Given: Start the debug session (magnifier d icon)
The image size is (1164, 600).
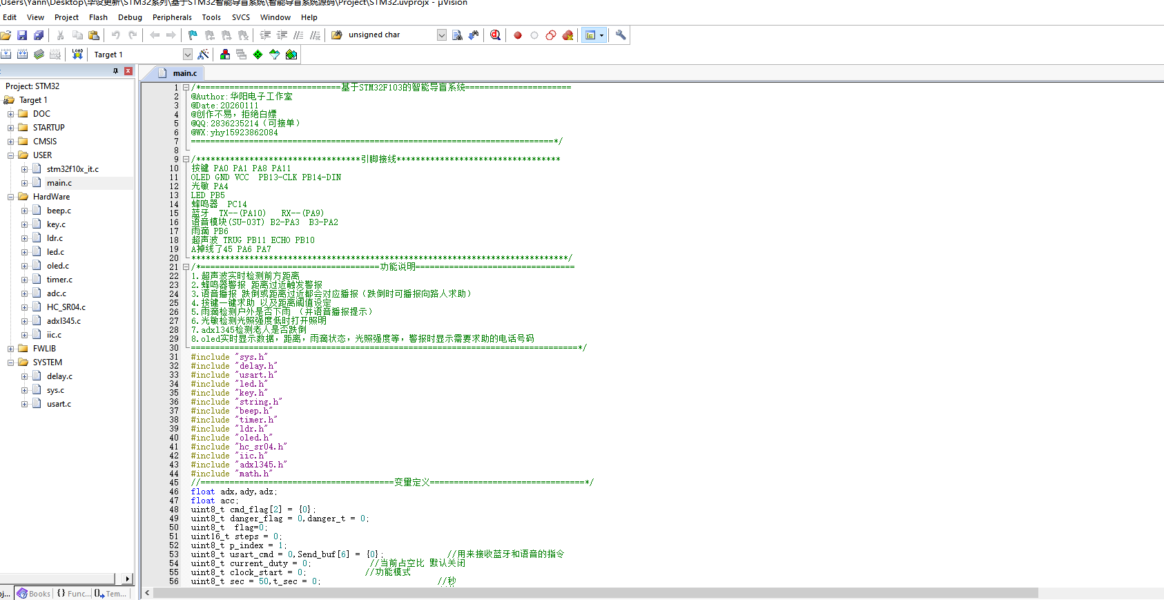Looking at the screenshot, I should click(x=495, y=35).
